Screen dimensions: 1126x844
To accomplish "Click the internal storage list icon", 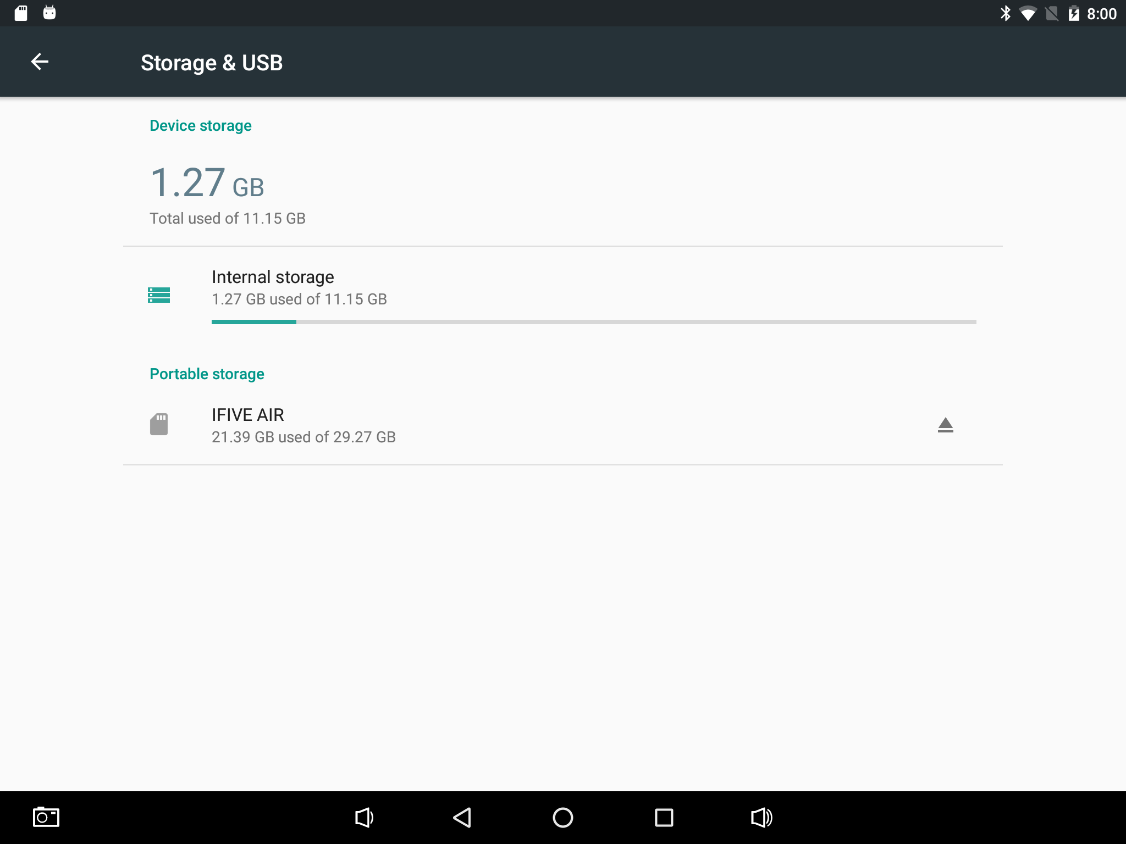I will [x=159, y=295].
